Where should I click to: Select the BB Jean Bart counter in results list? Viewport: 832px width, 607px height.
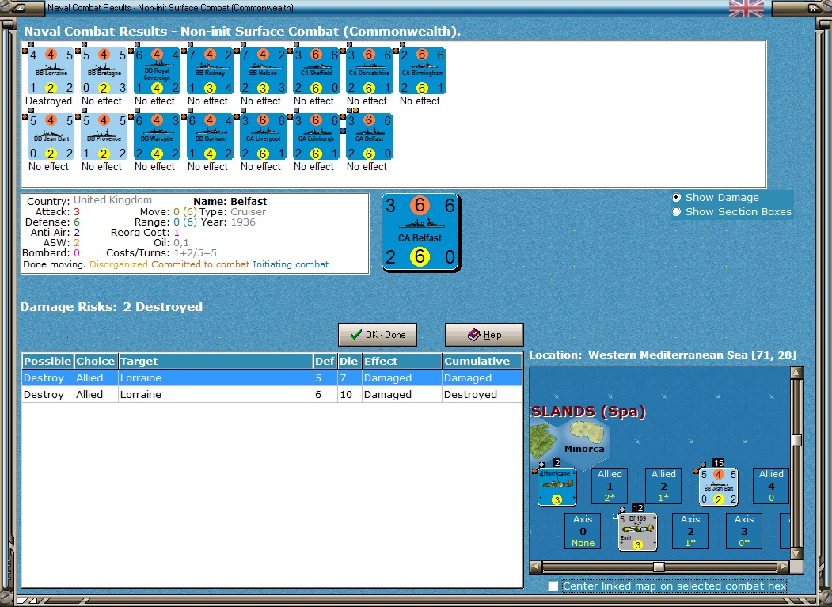[x=51, y=137]
